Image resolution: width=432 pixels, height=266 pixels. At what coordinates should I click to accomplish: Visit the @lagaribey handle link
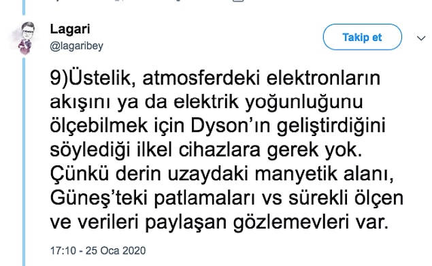click(76, 46)
